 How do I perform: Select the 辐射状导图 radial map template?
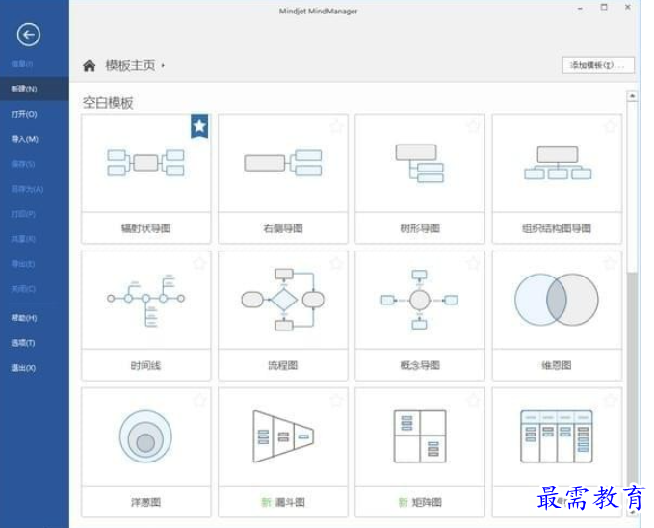pos(146,178)
